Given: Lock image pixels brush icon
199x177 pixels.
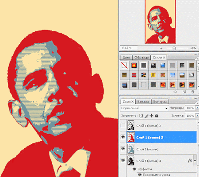Looking at the screenshot, I should pyautogui.click(x=146, y=115).
